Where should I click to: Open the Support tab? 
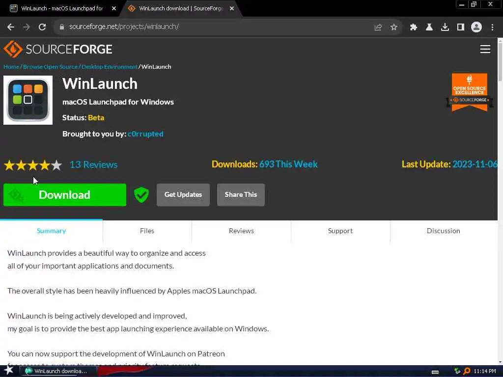coord(340,231)
